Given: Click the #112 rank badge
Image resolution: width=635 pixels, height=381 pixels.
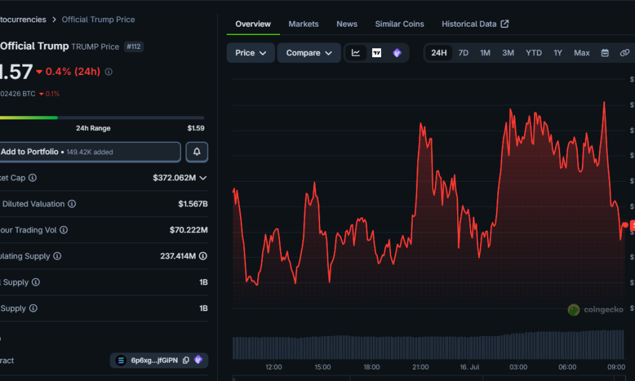Looking at the screenshot, I should tap(133, 46).
